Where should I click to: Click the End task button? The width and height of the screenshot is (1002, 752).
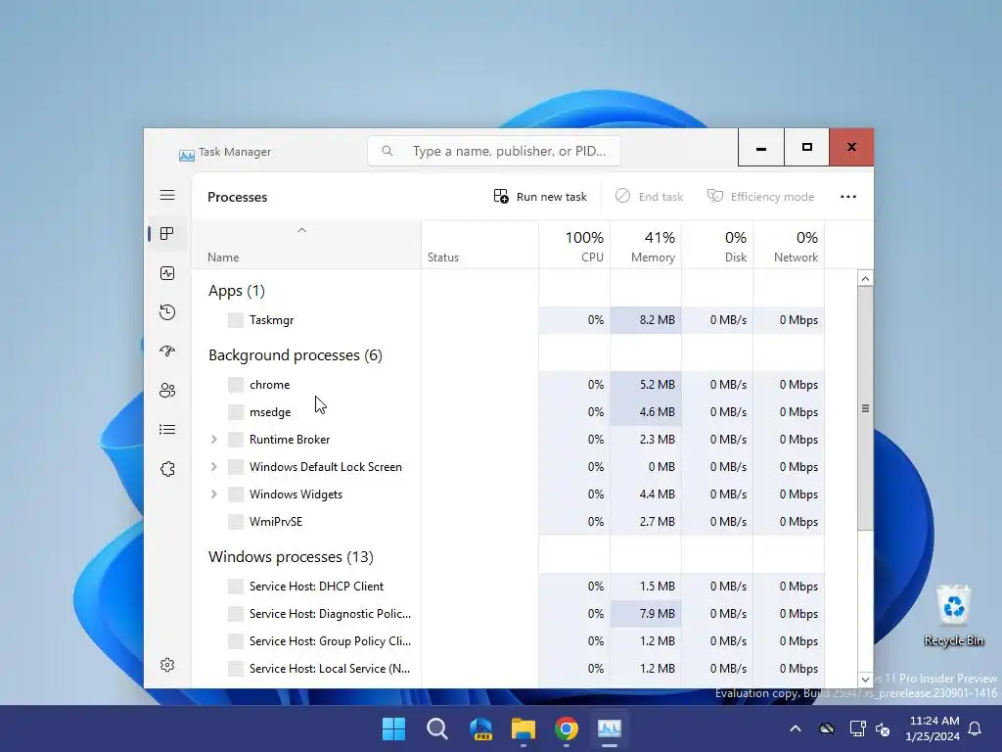point(650,196)
